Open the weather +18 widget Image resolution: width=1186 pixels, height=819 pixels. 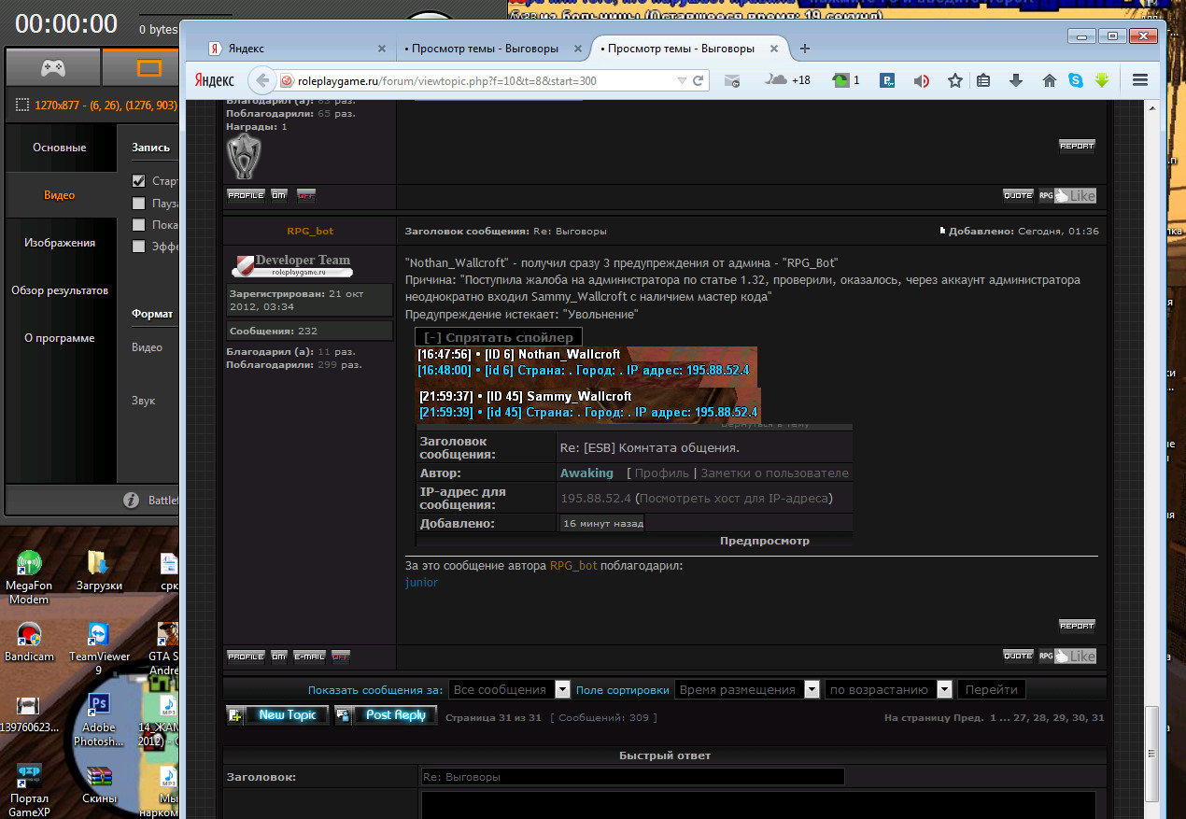[787, 80]
